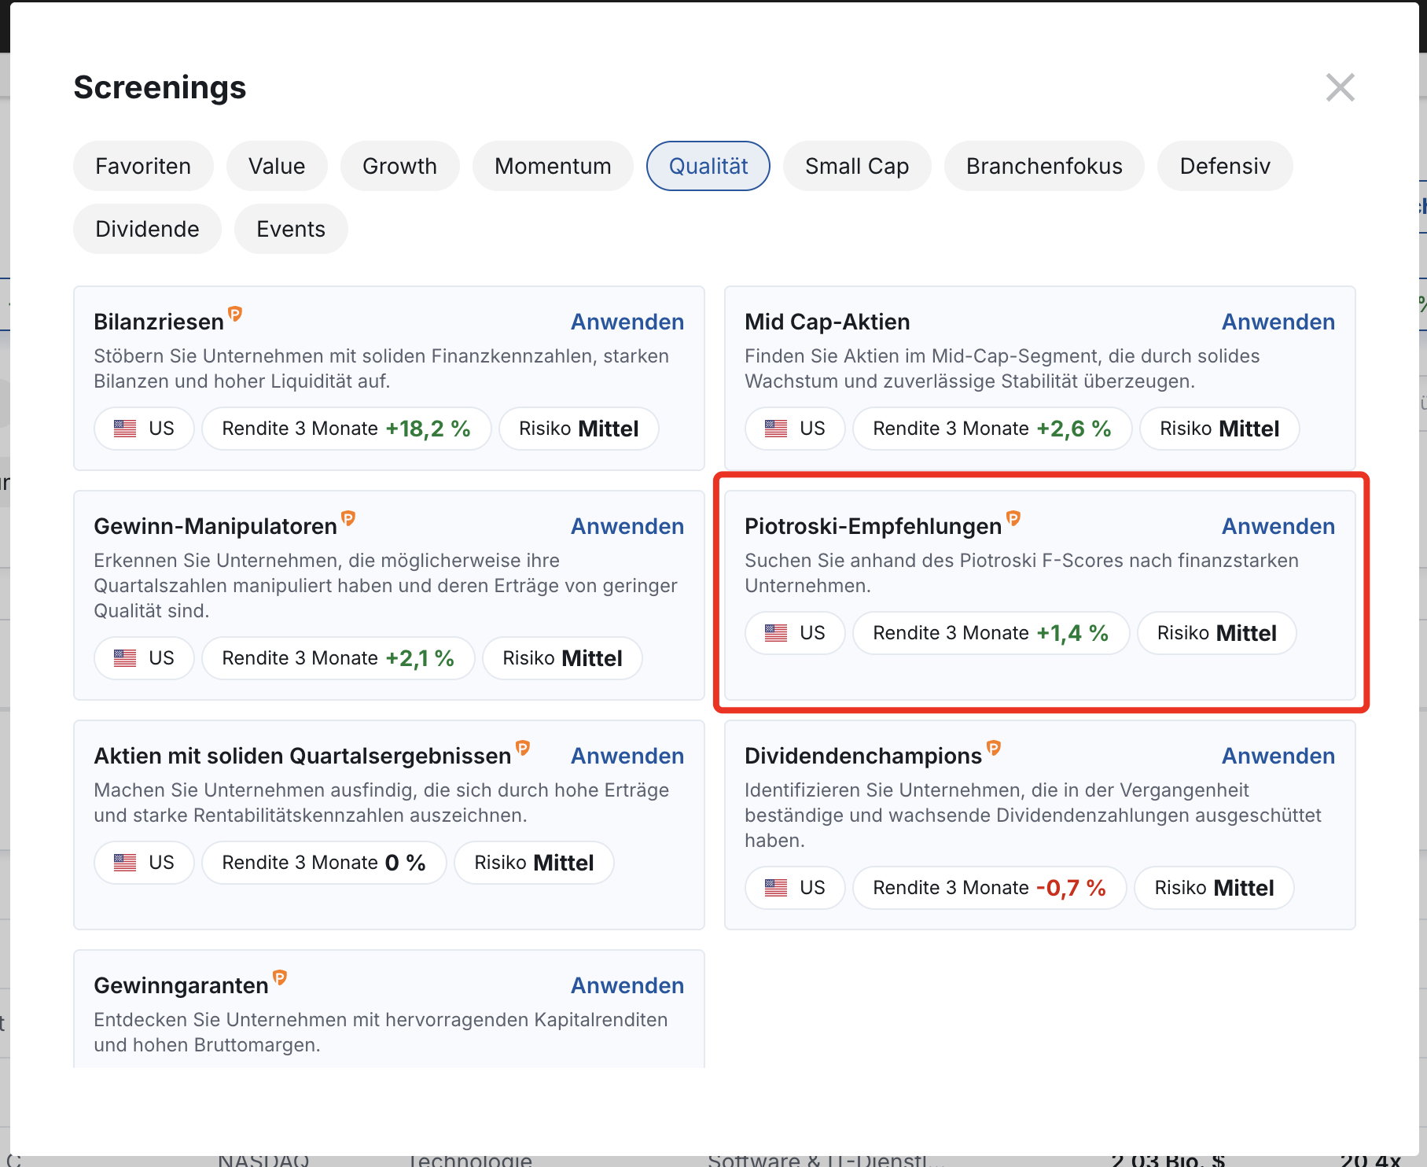Click the Piotroski-Empfehlungen card title
This screenshot has height=1167, width=1427.
pos(873,526)
